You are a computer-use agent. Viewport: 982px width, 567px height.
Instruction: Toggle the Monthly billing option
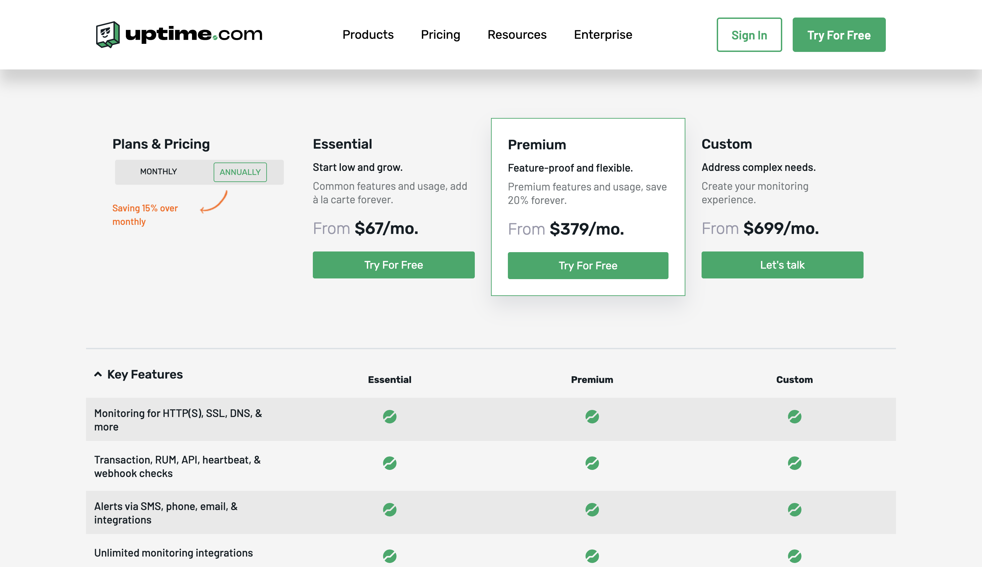(x=157, y=172)
